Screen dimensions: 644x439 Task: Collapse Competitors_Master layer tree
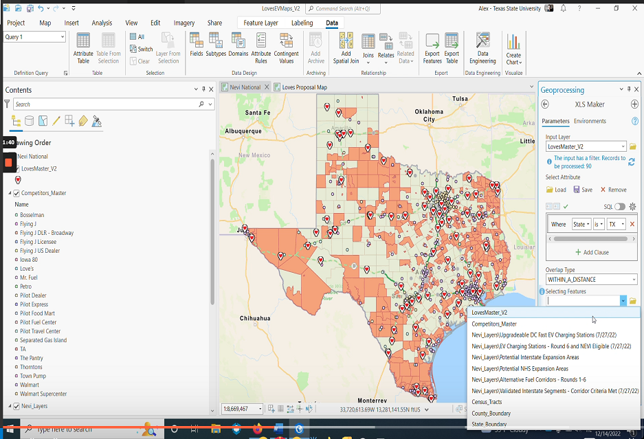[10, 193]
